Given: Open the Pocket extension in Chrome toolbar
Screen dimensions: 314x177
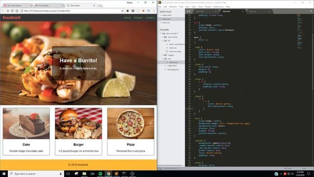Looking at the screenshot, I should 133,11.
